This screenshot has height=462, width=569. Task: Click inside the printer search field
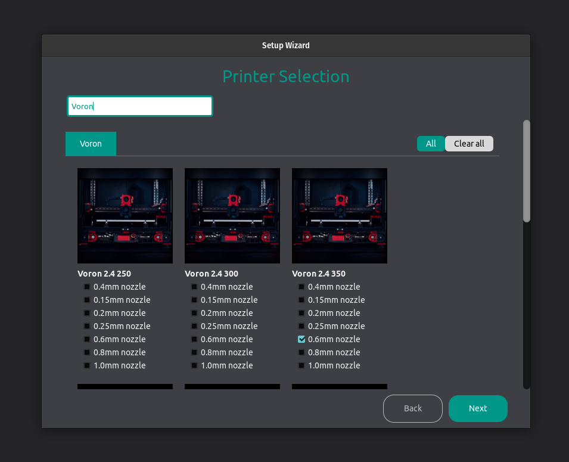140,106
